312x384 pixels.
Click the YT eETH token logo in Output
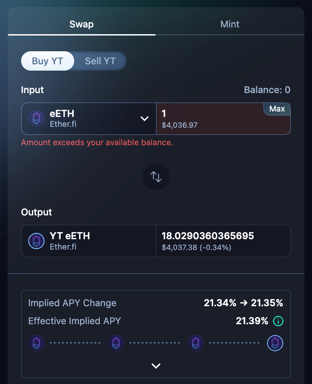(x=36, y=241)
